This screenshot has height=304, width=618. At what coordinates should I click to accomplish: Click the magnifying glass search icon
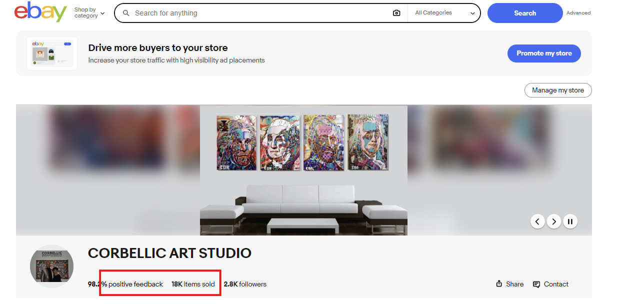126,13
